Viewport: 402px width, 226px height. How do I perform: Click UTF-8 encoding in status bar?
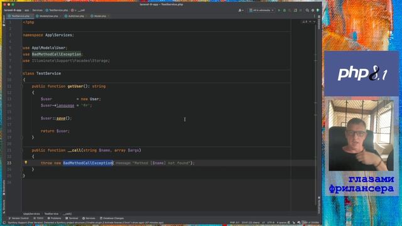coord(271,223)
